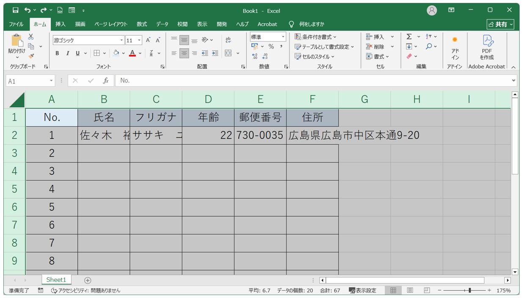Toggle middle vertical alignment
Image resolution: width=523 pixels, height=298 pixels.
[184, 40]
